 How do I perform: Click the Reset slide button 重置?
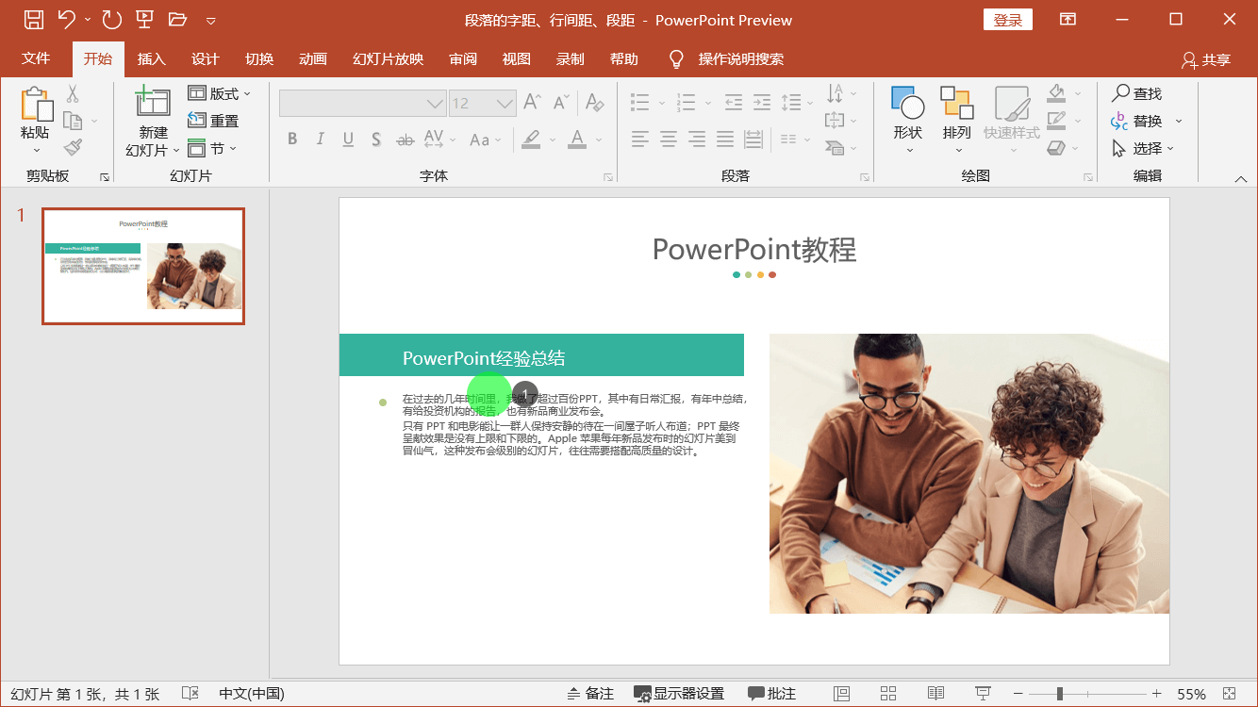pyautogui.click(x=213, y=121)
